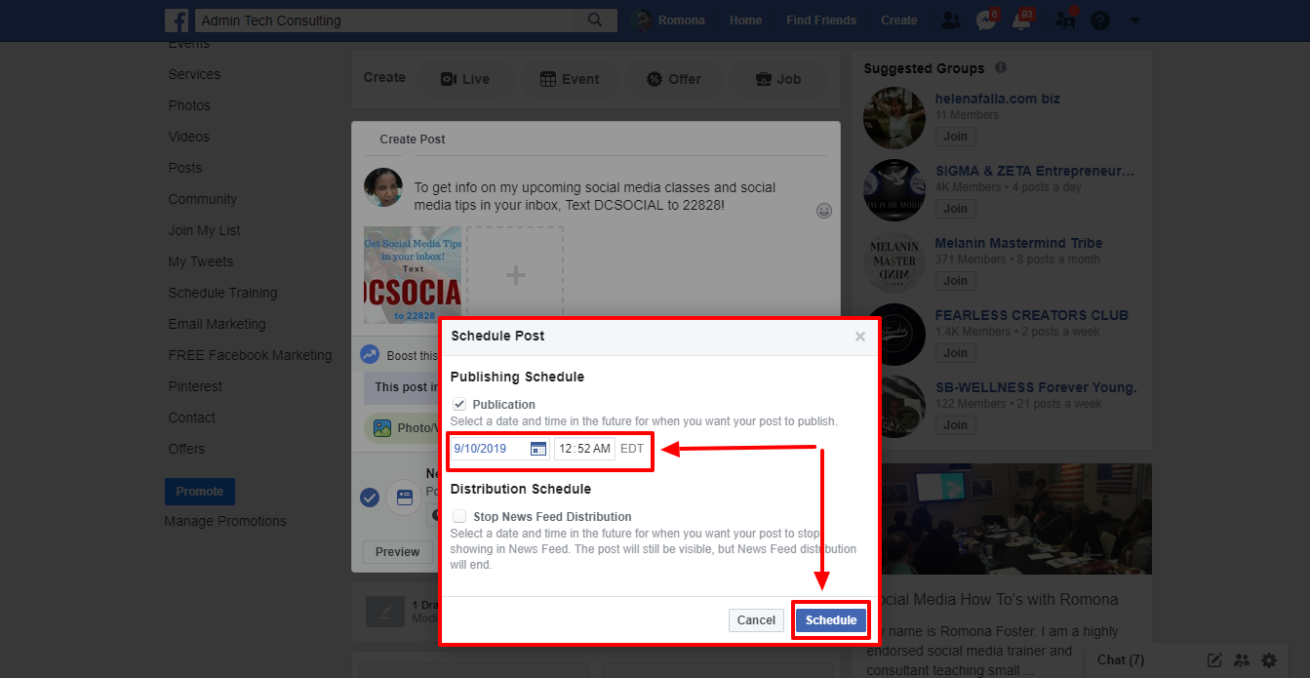Viewport: 1310px width, 678px height.
Task: Open the Chat (7) bar
Action: (1121, 660)
